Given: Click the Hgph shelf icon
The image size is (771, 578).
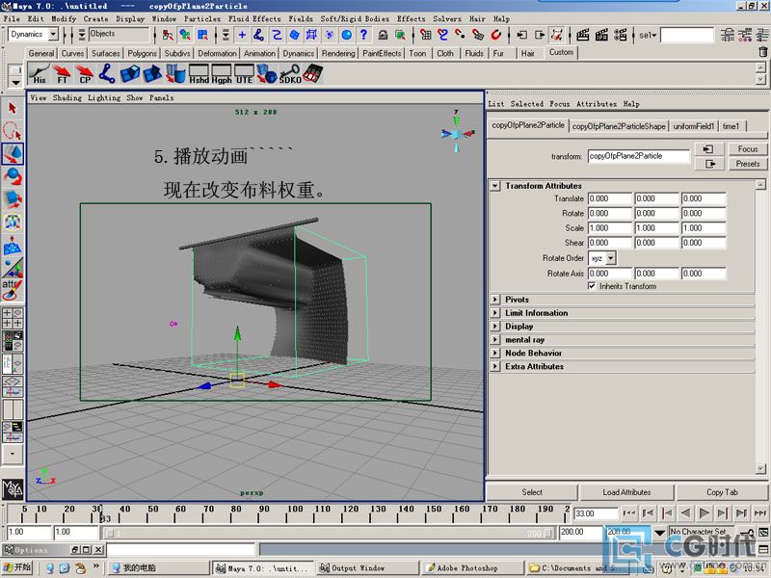Looking at the screenshot, I should pyautogui.click(x=222, y=74).
